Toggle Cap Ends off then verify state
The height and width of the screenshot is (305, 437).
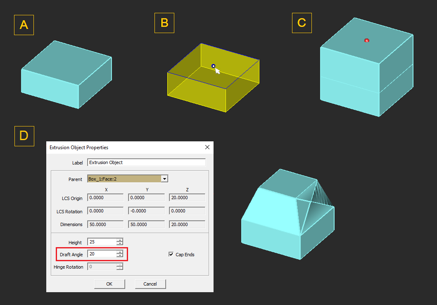click(x=171, y=254)
